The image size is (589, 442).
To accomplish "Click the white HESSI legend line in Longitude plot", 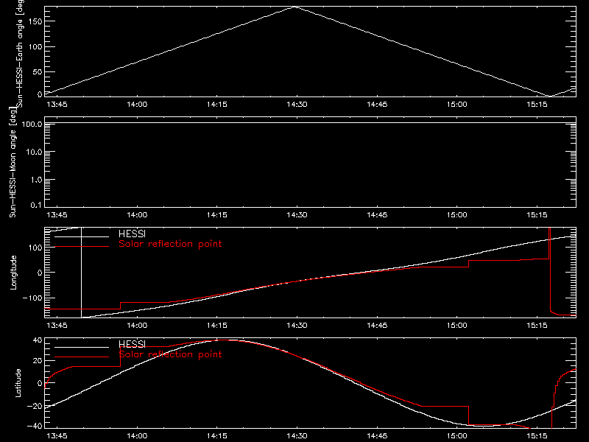I will (82, 236).
